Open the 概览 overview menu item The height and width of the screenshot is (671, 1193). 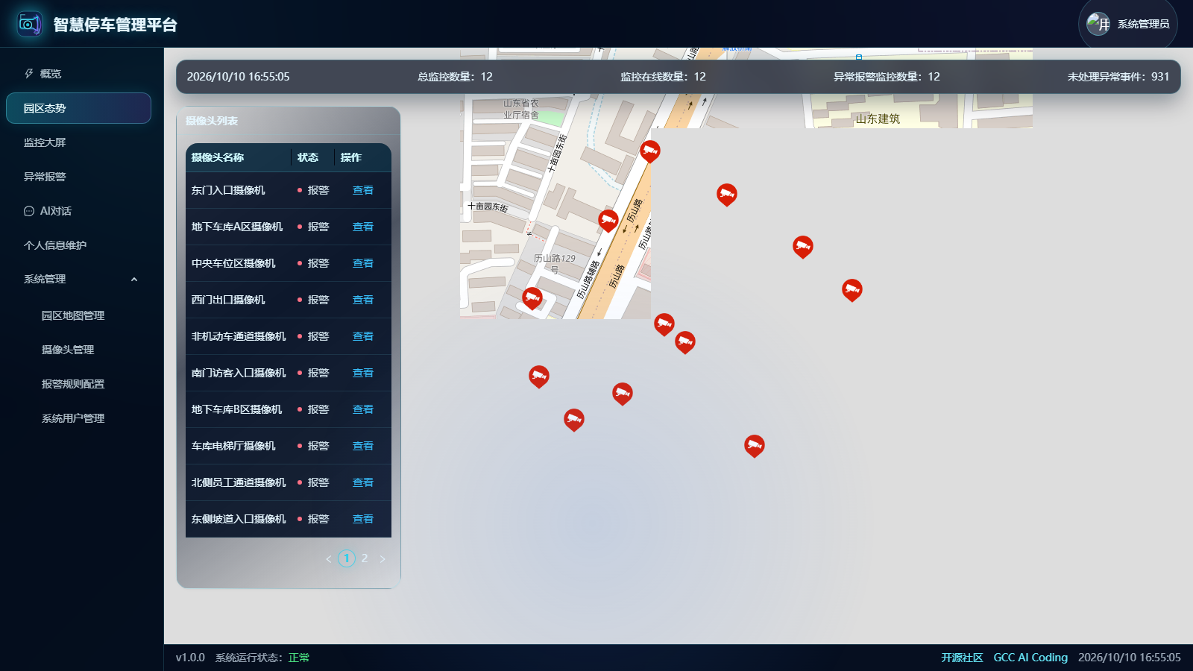point(78,74)
